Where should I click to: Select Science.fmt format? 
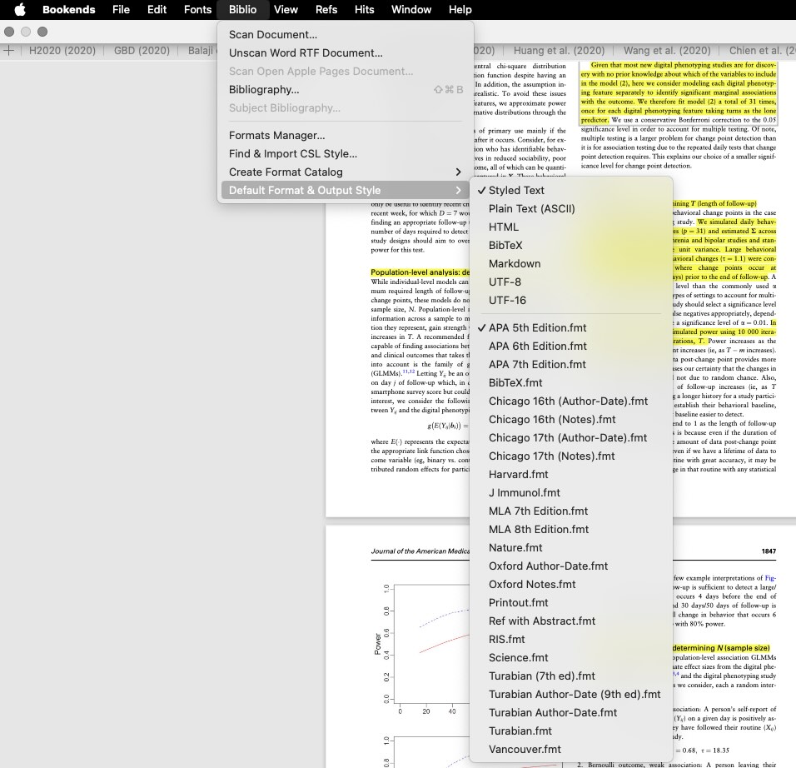[x=571, y=656]
